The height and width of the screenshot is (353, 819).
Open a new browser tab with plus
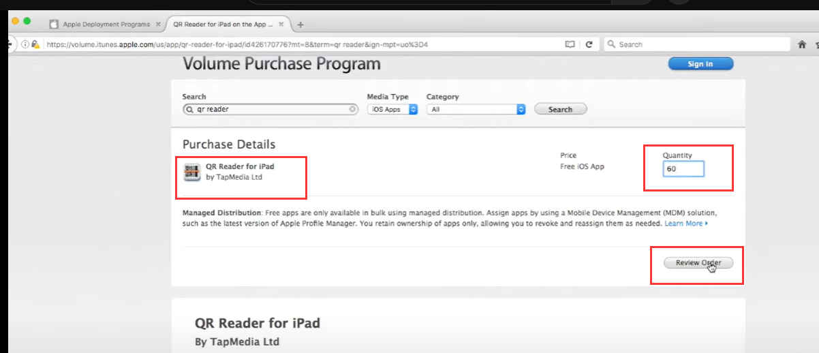(300, 24)
